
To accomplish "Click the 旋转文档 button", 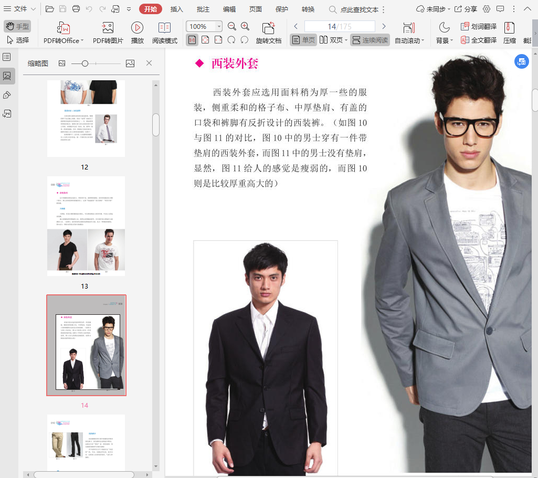I will tap(268, 33).
